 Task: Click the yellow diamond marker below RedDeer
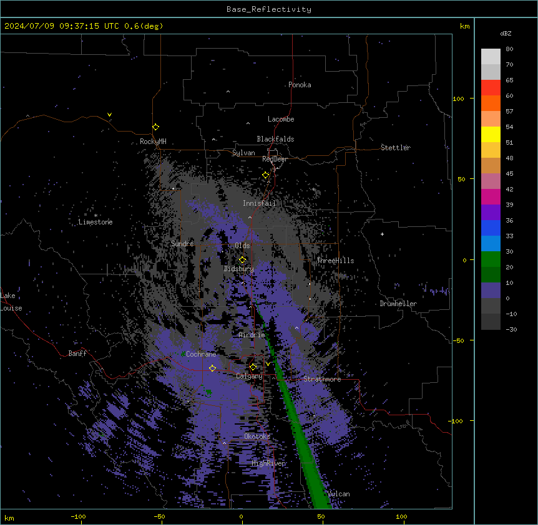[265, 175]
